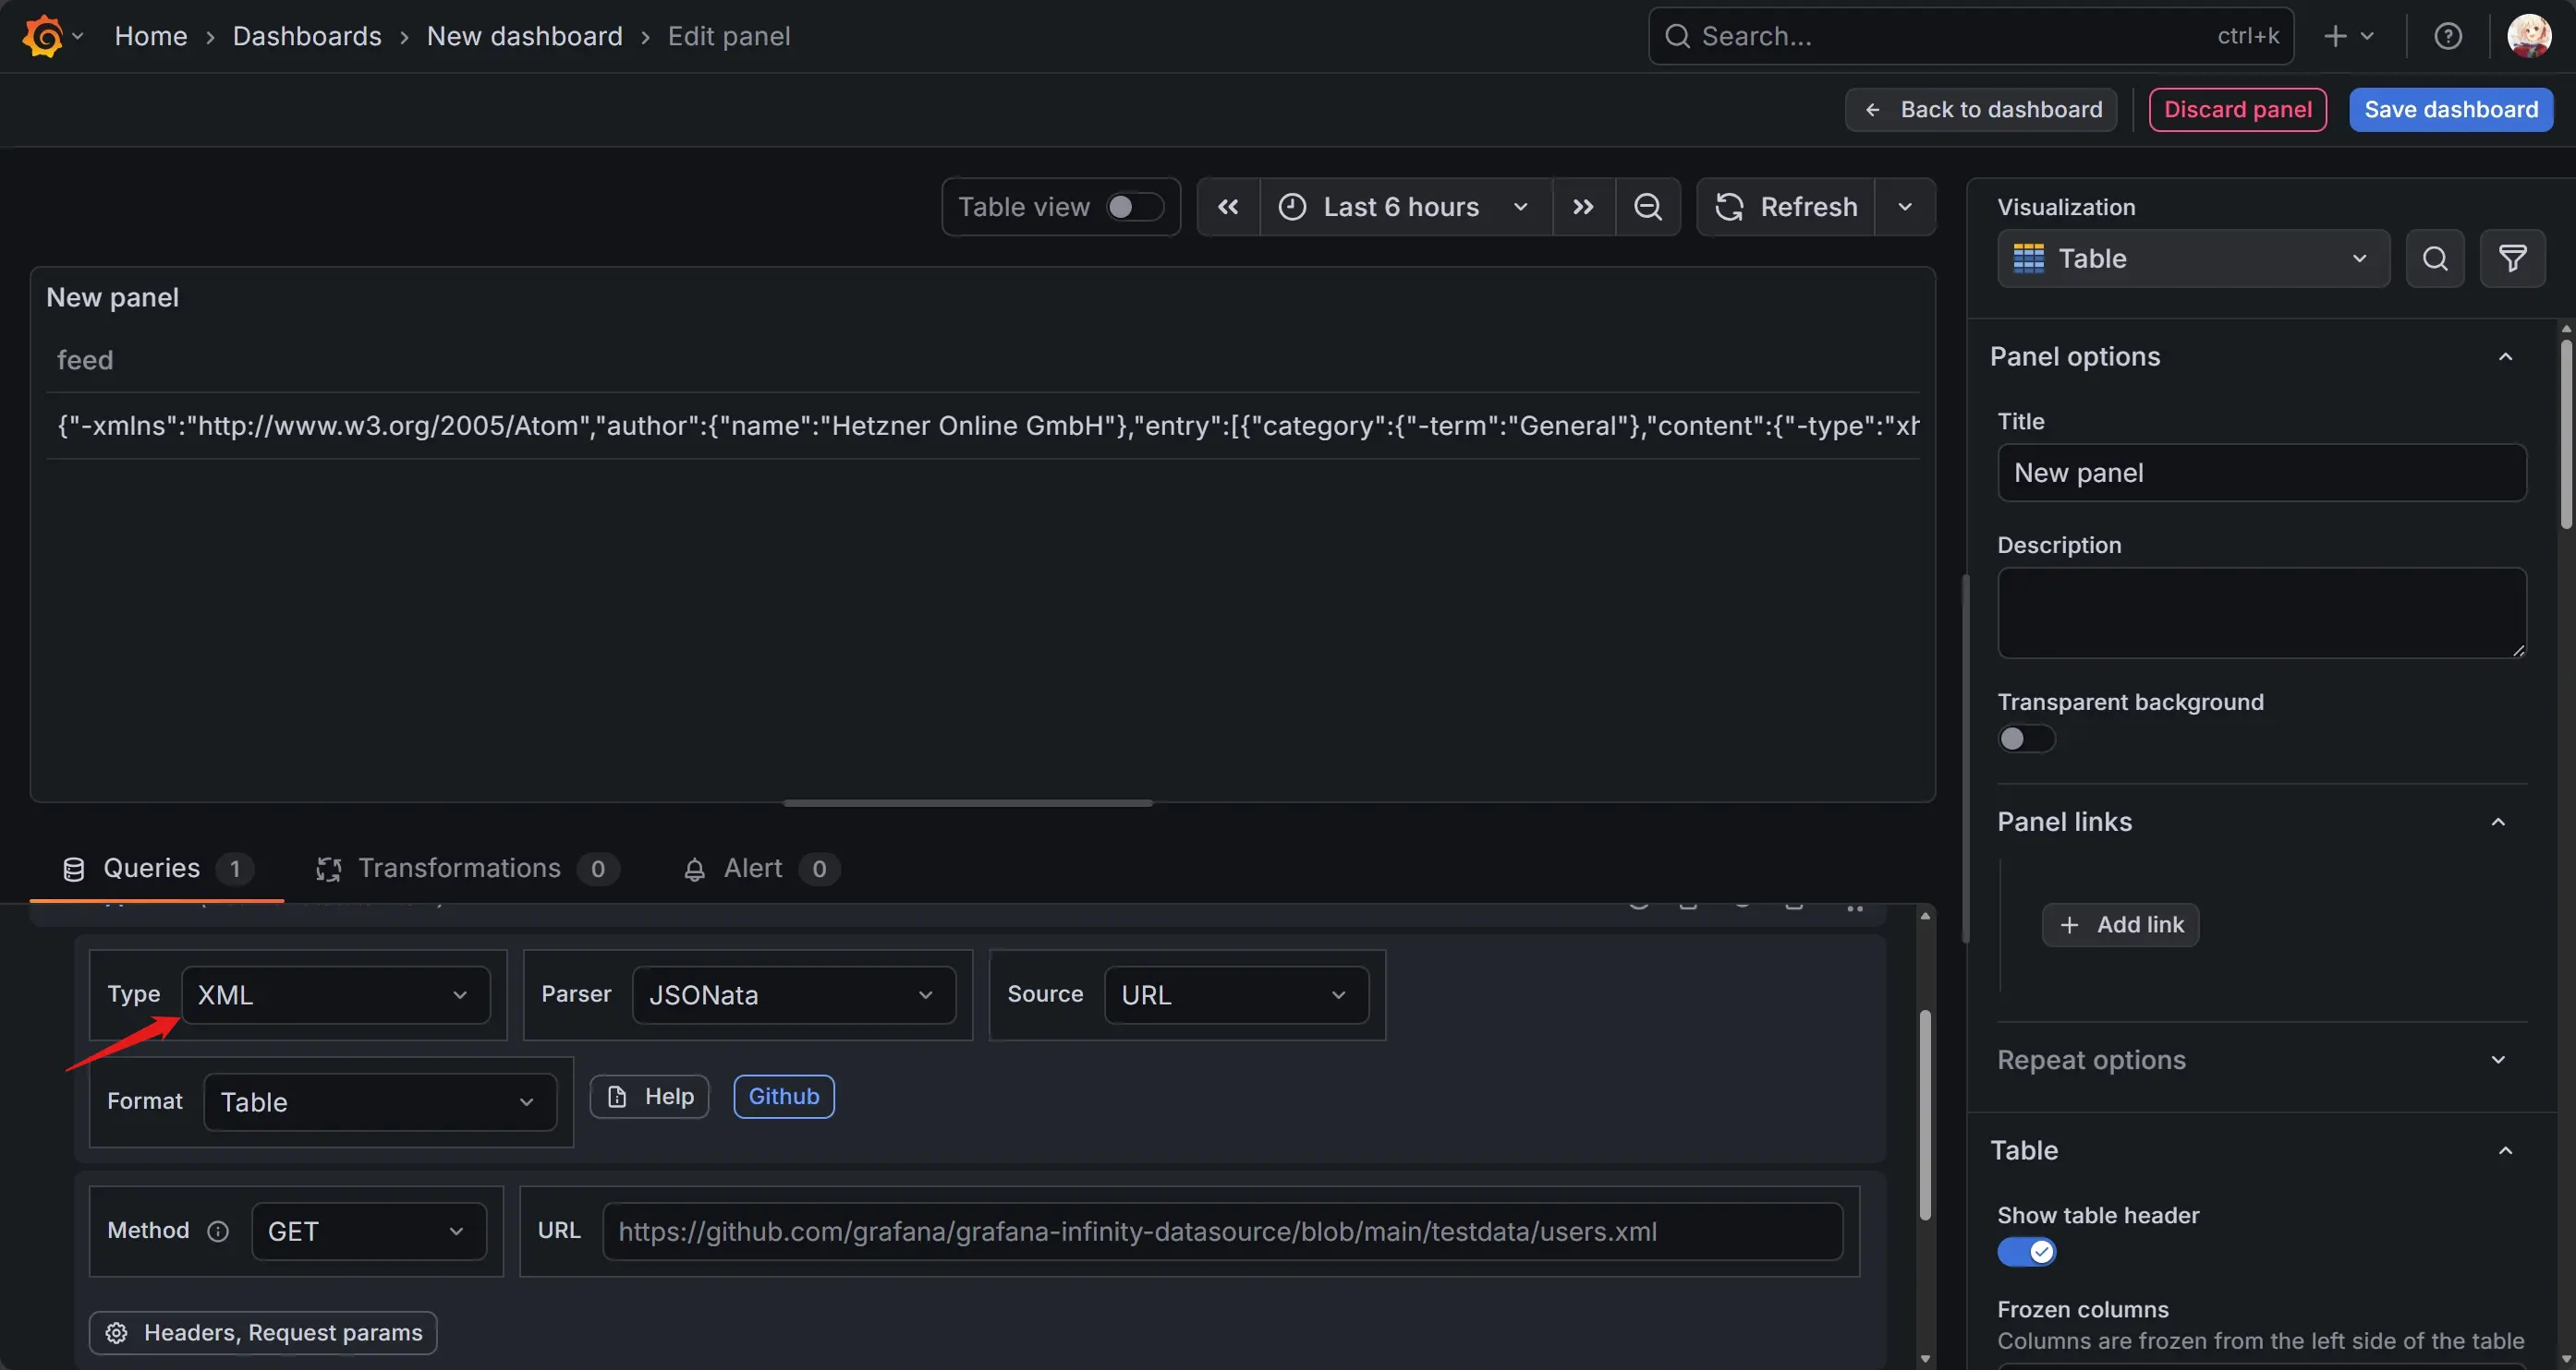Switch to the Alert tab
Image resolution: width=2576 pixels, height=1370 pixels.
(752, 869)
